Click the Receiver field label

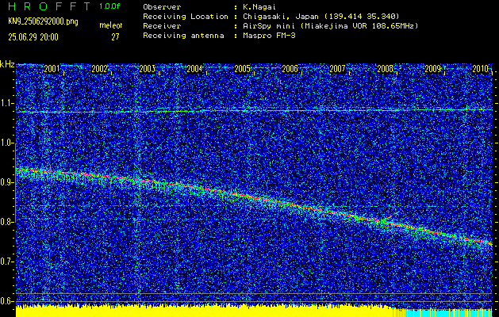162,26
